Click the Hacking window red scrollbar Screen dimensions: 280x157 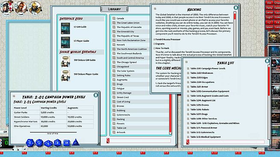coord(235,16)
